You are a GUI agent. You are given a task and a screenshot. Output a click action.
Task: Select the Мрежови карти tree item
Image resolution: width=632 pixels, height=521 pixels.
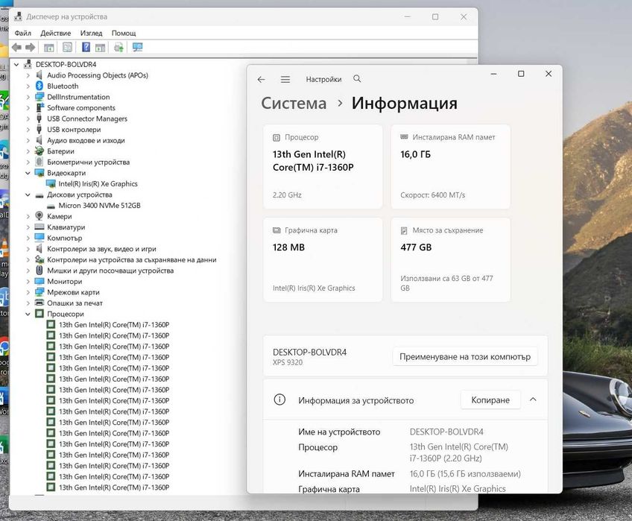(x=73, y=292)
